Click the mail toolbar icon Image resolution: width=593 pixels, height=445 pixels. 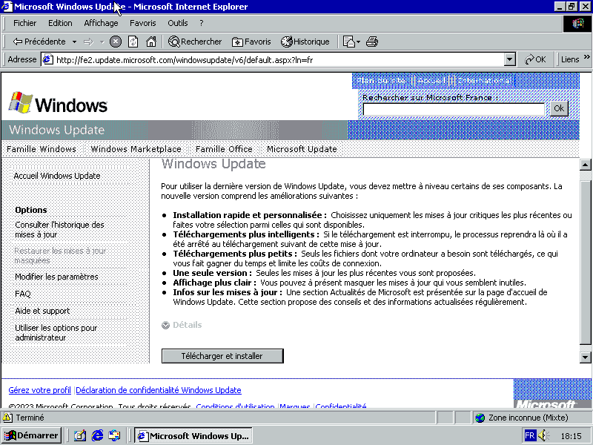pyautogui.click(x=348, y=42)
